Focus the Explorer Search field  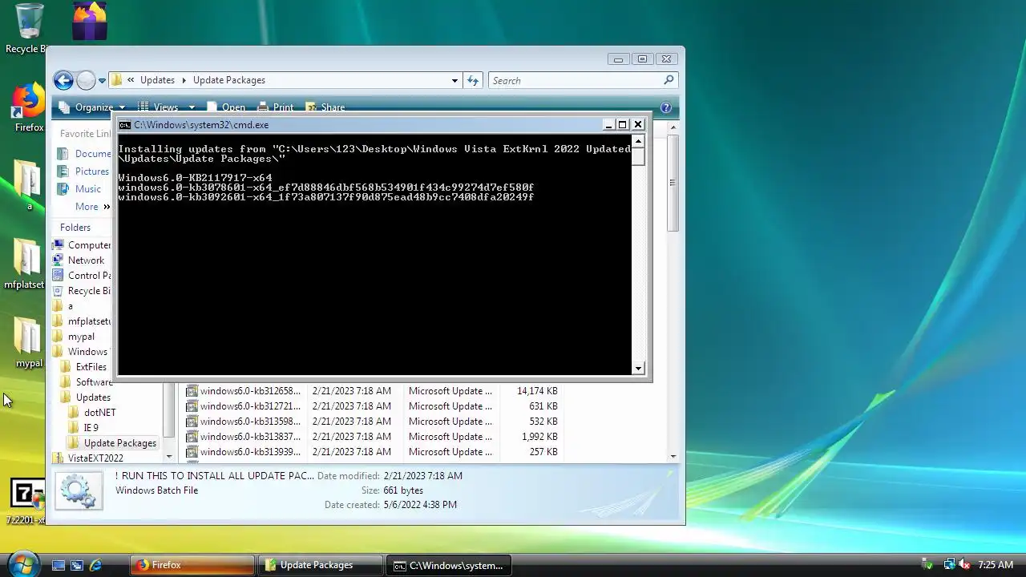pyautogui.click(x=576, y=80)
